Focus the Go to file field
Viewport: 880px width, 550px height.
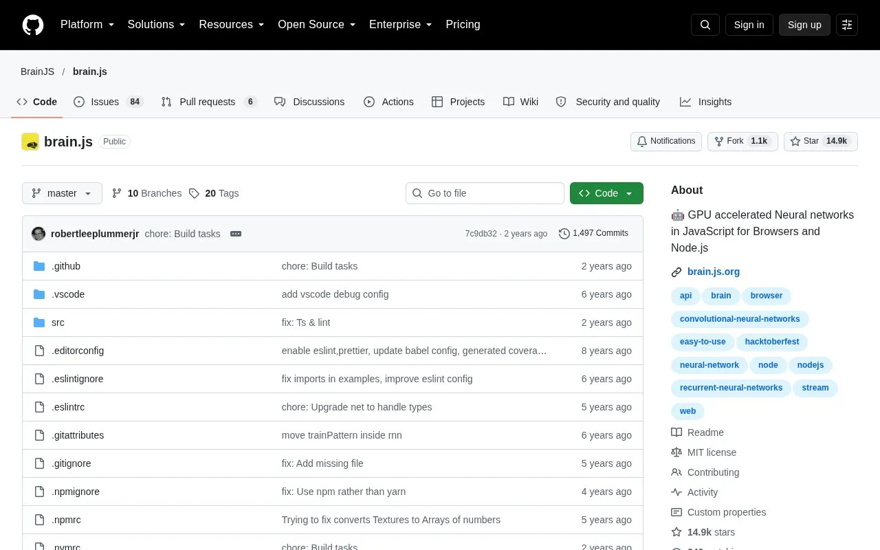coord(485,193)
